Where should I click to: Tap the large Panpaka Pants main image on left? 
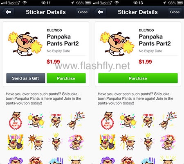(x=25, y=44)
